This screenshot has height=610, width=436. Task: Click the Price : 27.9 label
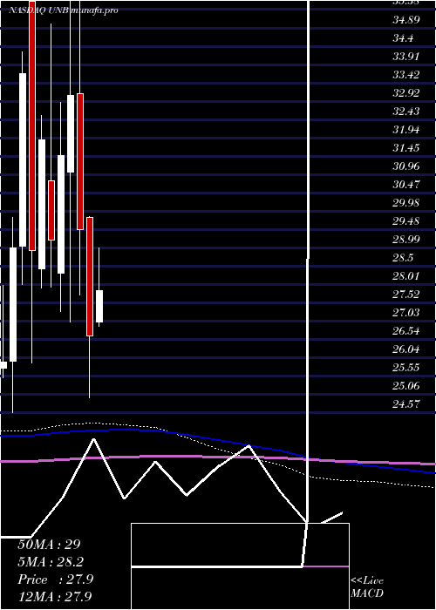(x=55, y=579)
